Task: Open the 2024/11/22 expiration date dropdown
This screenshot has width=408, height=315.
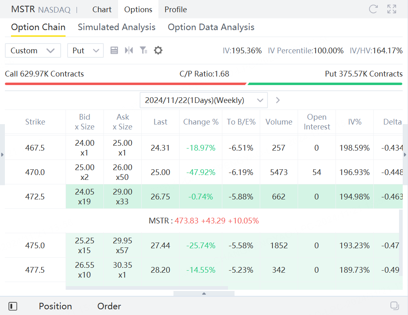Action: click(204, 100)
